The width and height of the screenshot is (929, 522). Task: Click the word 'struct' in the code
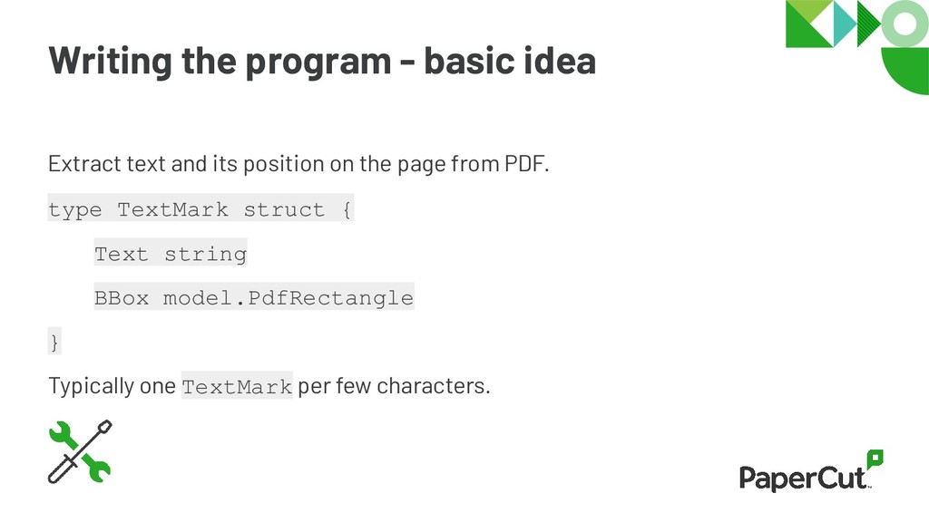(x=284, y=209)
